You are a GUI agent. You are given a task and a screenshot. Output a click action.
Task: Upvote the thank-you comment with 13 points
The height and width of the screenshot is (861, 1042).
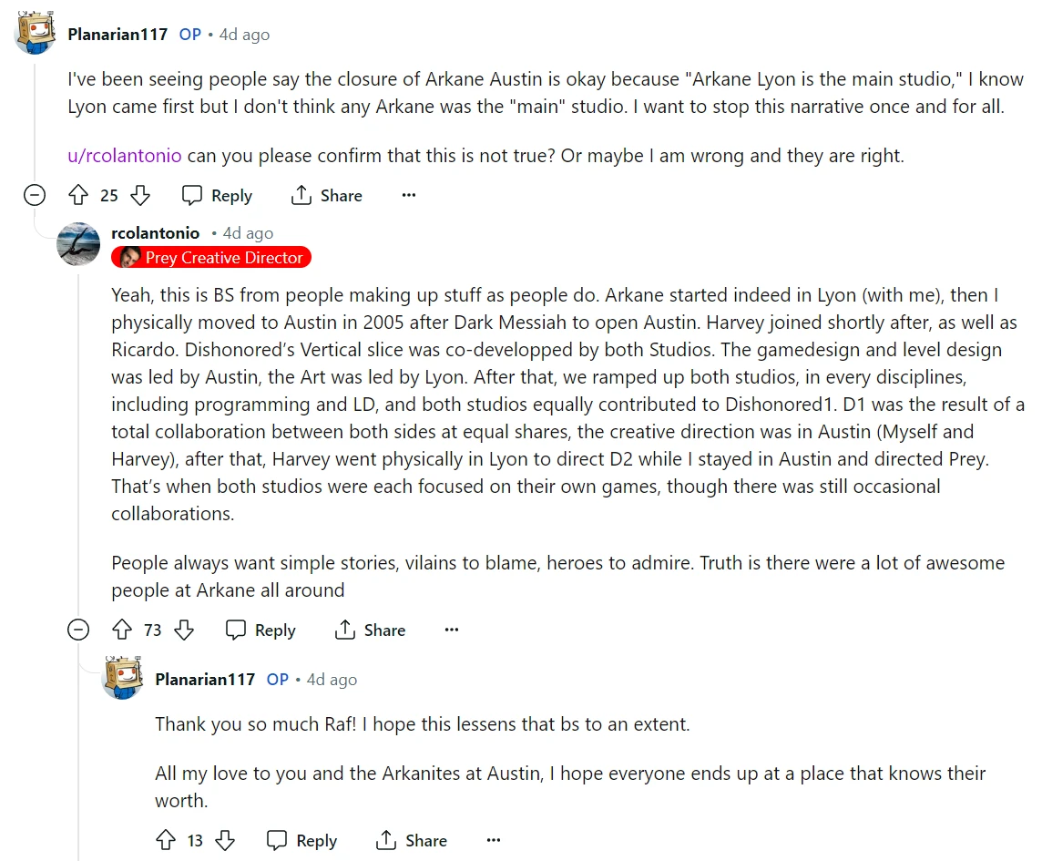(166, 840)
